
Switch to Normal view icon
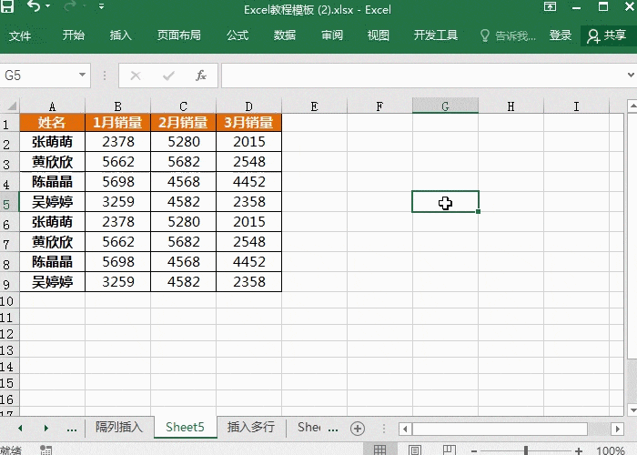click(379, 450)
